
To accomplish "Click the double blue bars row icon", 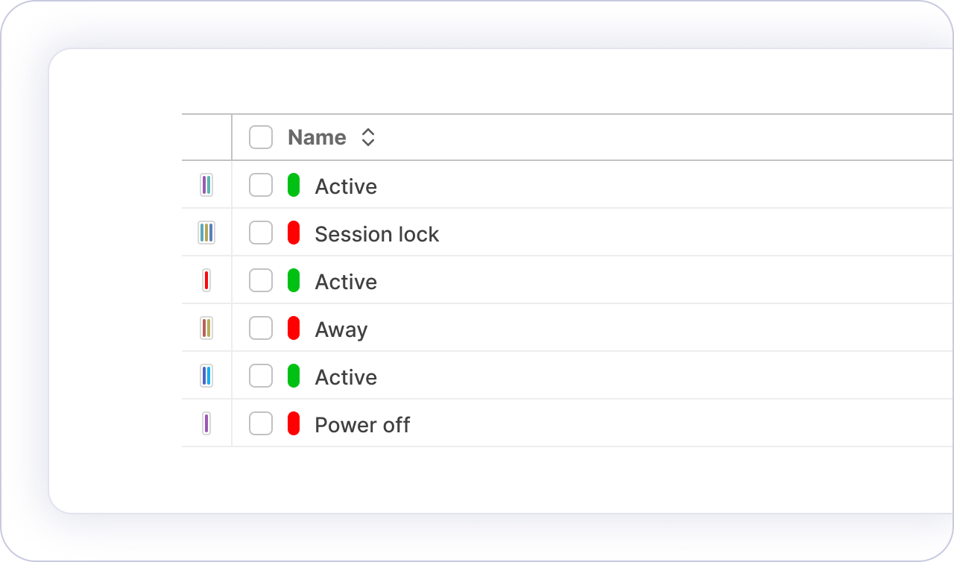I will coord(206,376).
